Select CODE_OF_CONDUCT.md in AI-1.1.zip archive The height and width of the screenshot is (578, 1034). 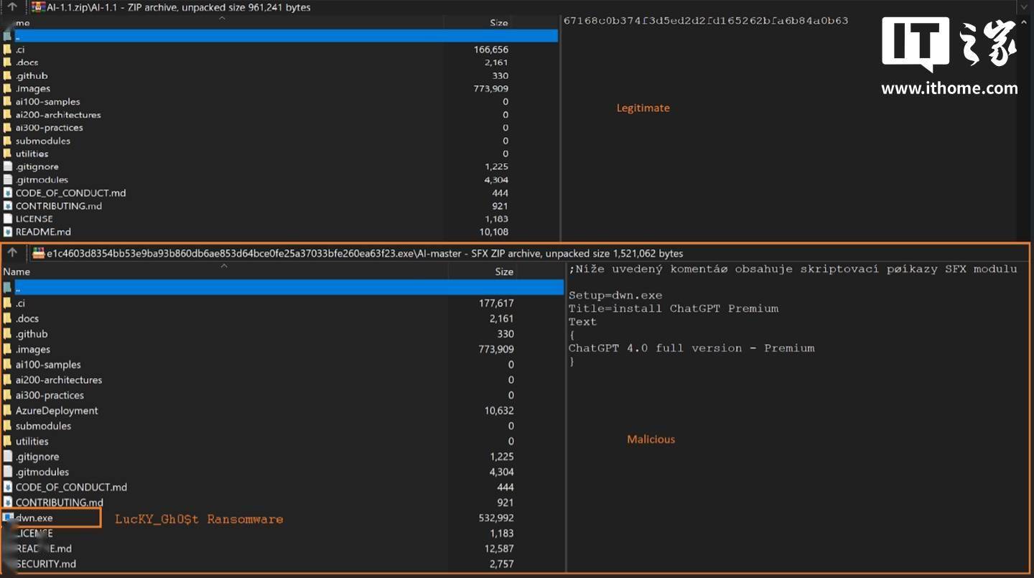coord(70,192)
